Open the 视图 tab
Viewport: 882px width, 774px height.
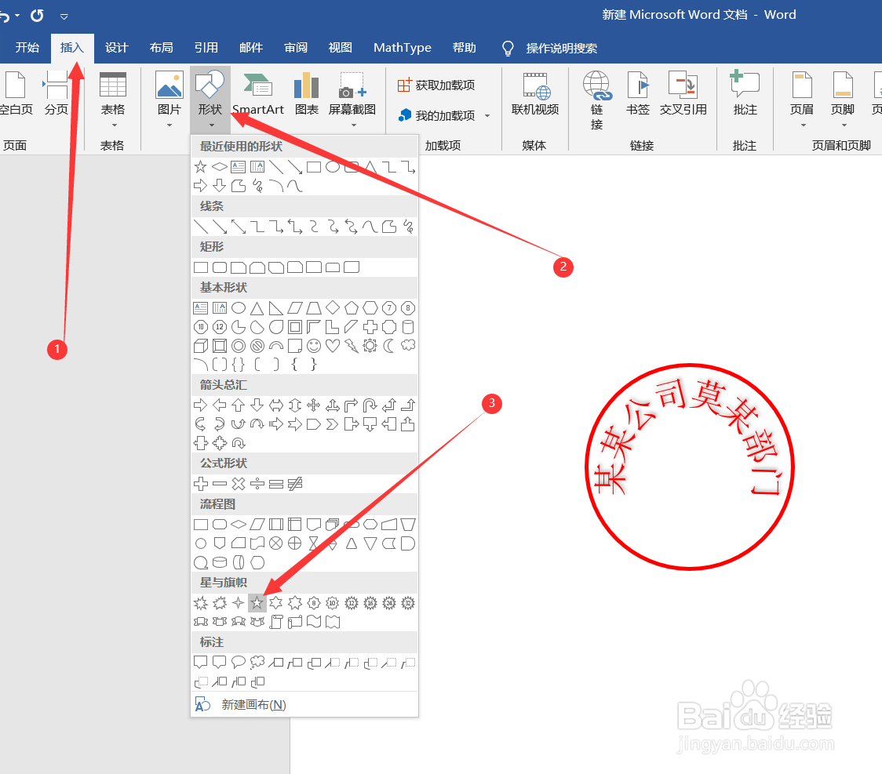[341, 48]
